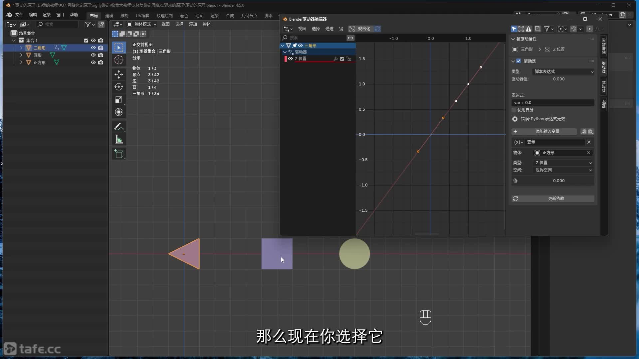Select the Scale tool
The height and width of the screenshot is (359, 639).
[x=119, y=100]
